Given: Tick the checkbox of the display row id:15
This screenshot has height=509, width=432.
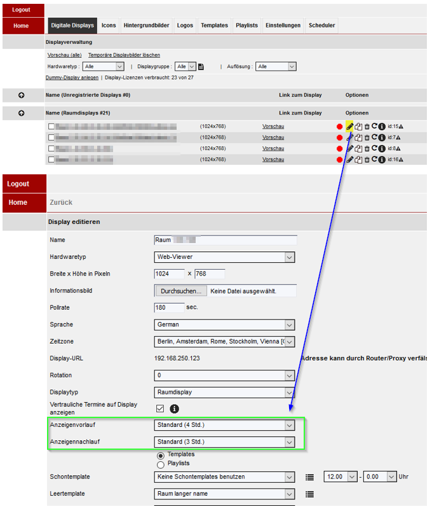Looking at the screenshot, I should point(51,126).
